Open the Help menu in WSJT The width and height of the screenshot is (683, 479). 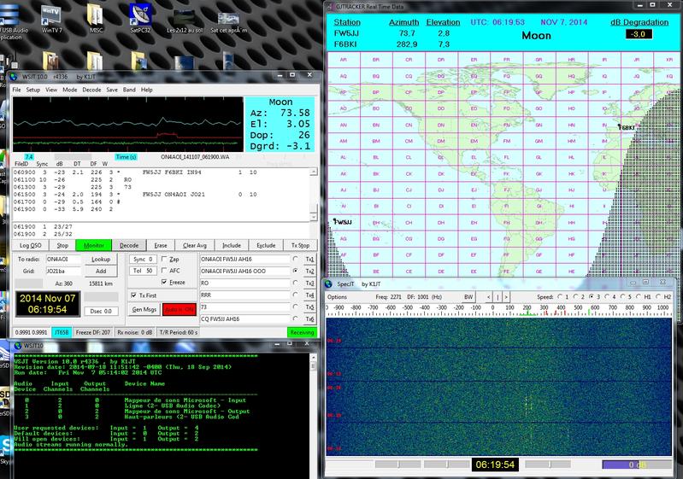[x=147, y=90]
